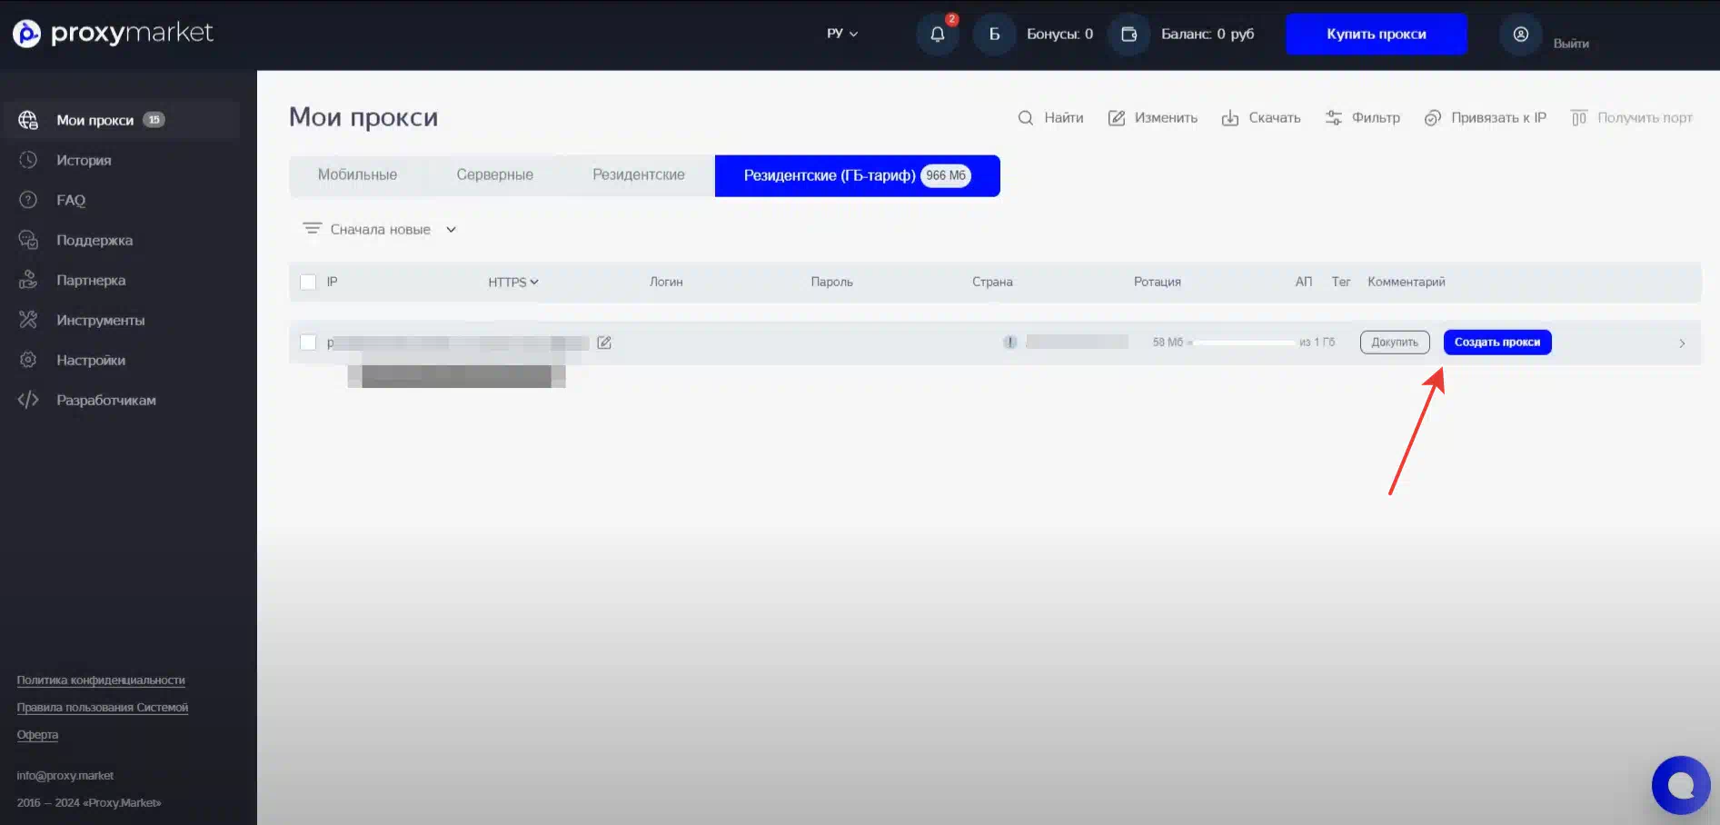Screen dimensions: 1720x825
Task: Click the proxymarket logo
Action: pos(113,34)
